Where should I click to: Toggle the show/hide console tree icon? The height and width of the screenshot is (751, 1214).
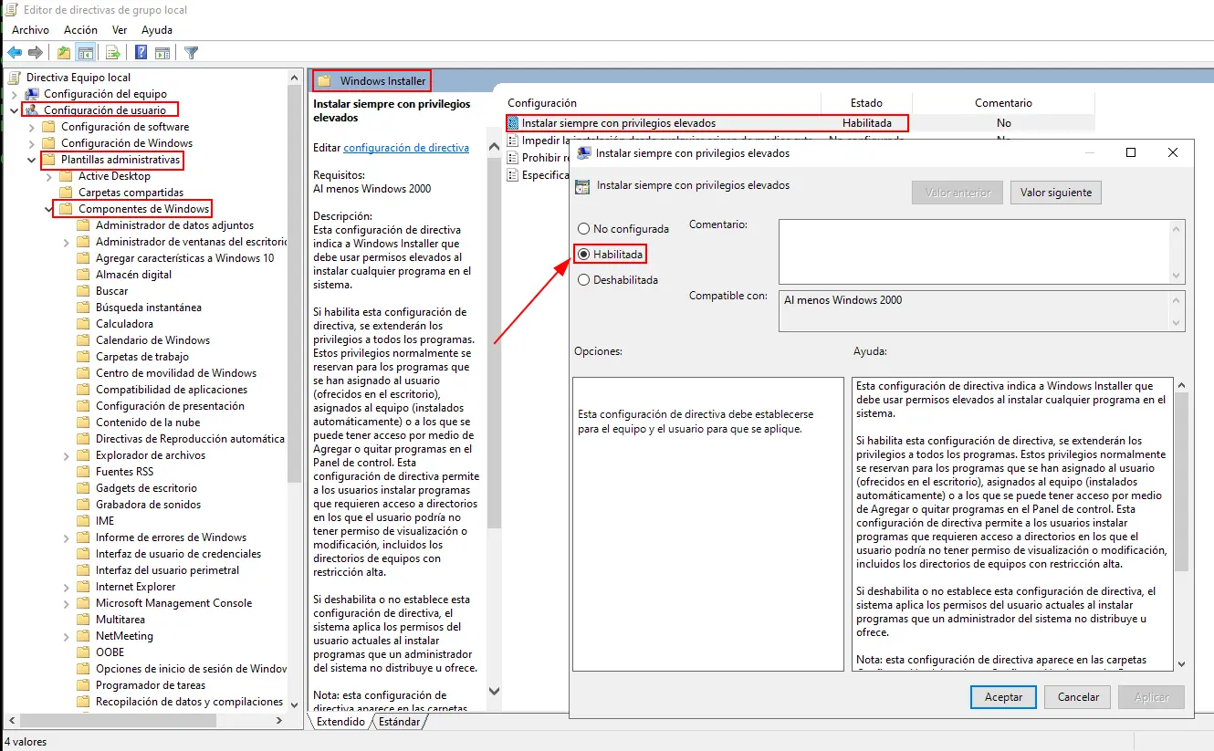(86, 52)
